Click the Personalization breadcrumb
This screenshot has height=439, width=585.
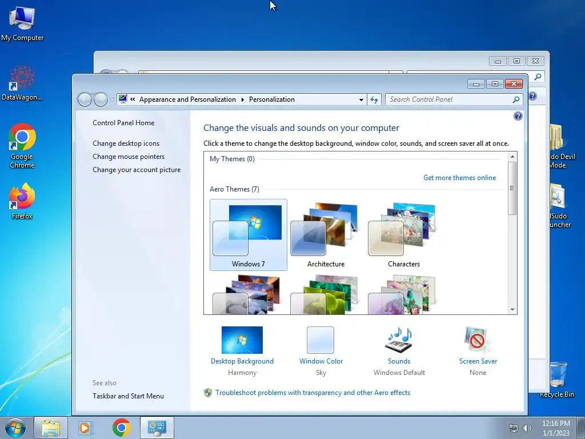coord(271,99)
